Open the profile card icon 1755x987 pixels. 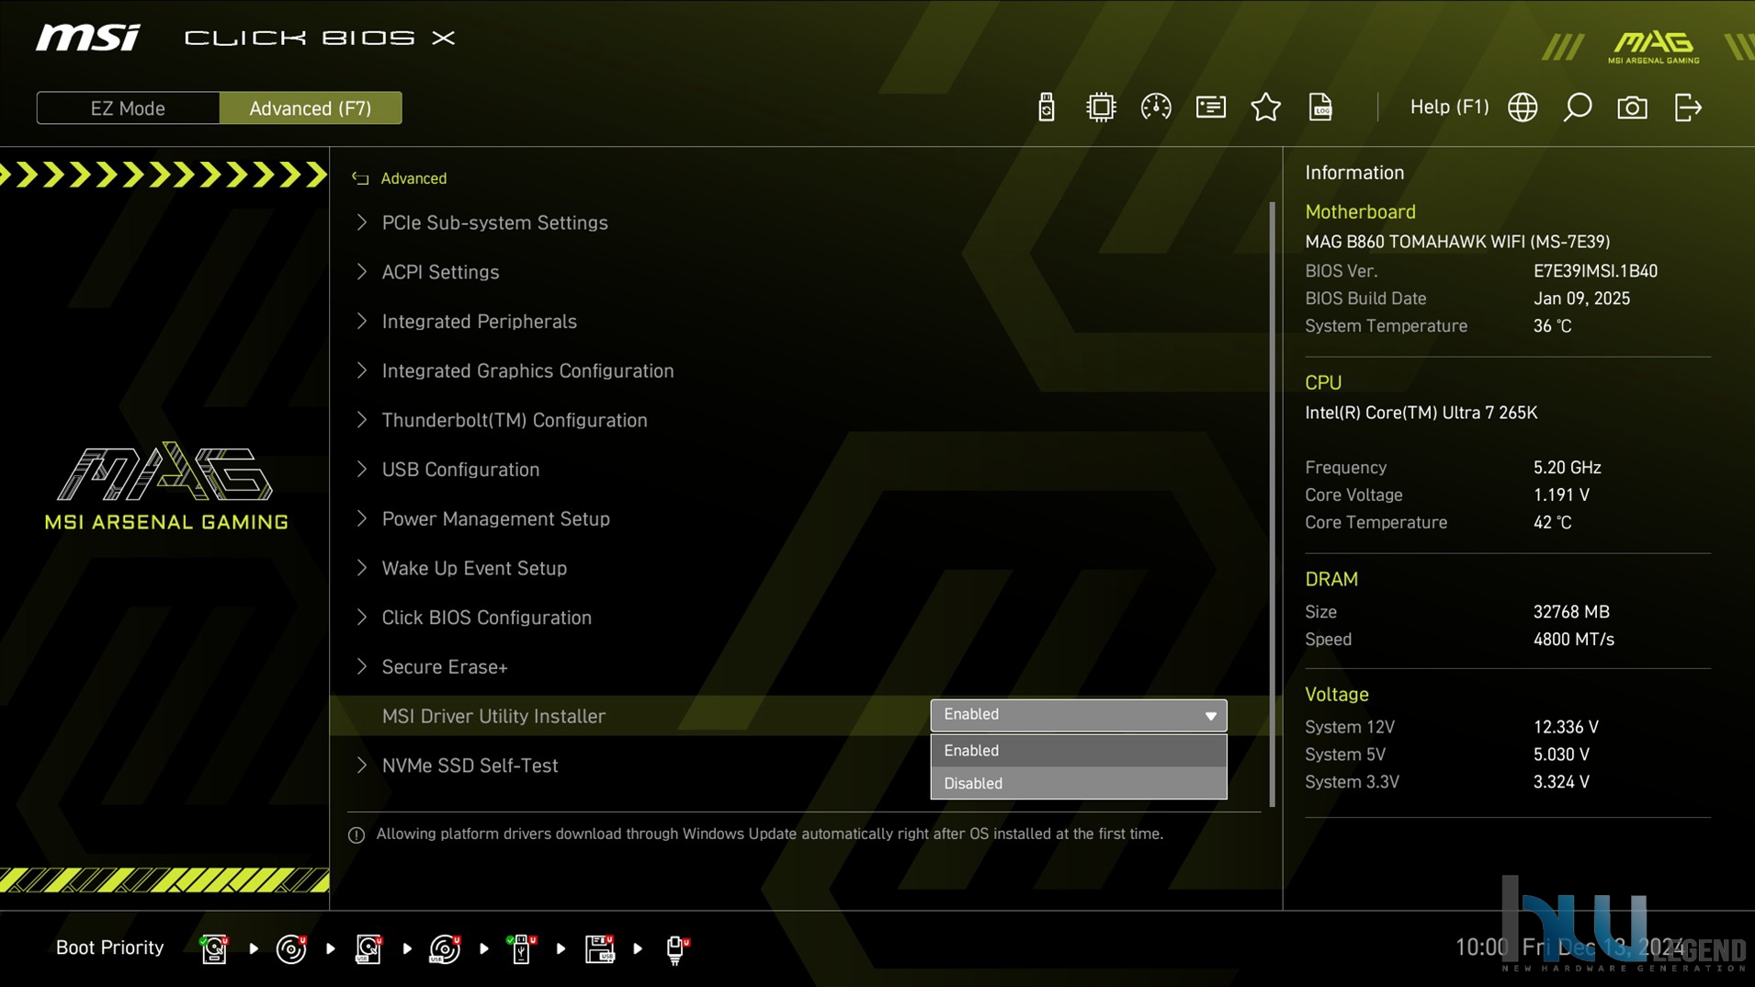click(x=1211, y=108)
